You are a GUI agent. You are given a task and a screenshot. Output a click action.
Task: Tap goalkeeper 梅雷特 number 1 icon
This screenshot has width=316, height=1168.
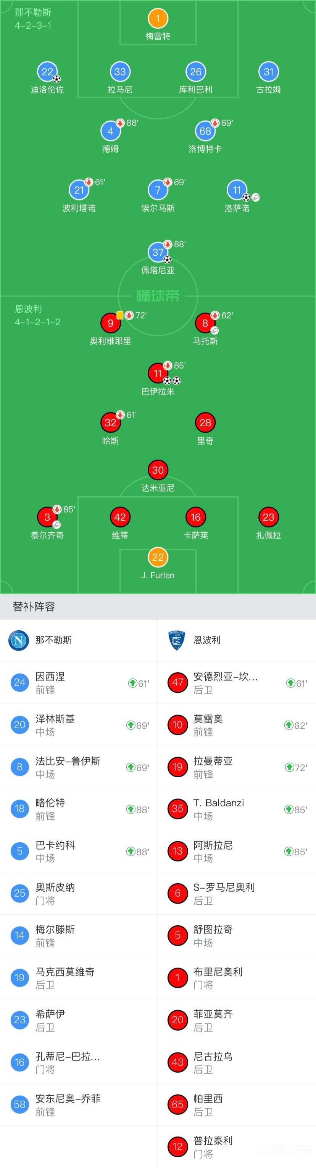(158, 19)
